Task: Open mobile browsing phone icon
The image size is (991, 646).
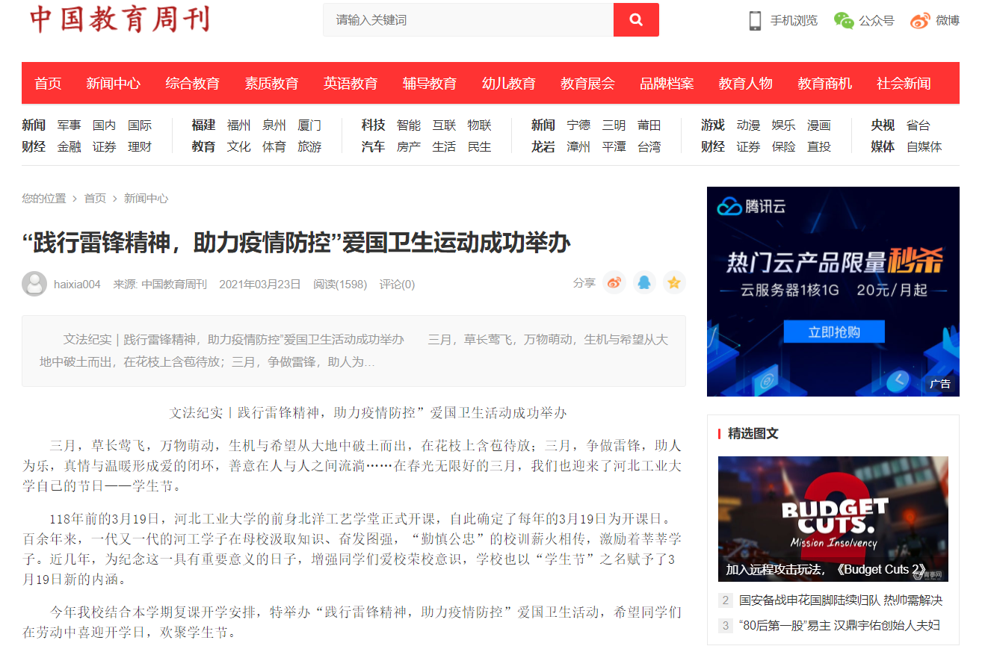Action: click(x=755, y=21)
